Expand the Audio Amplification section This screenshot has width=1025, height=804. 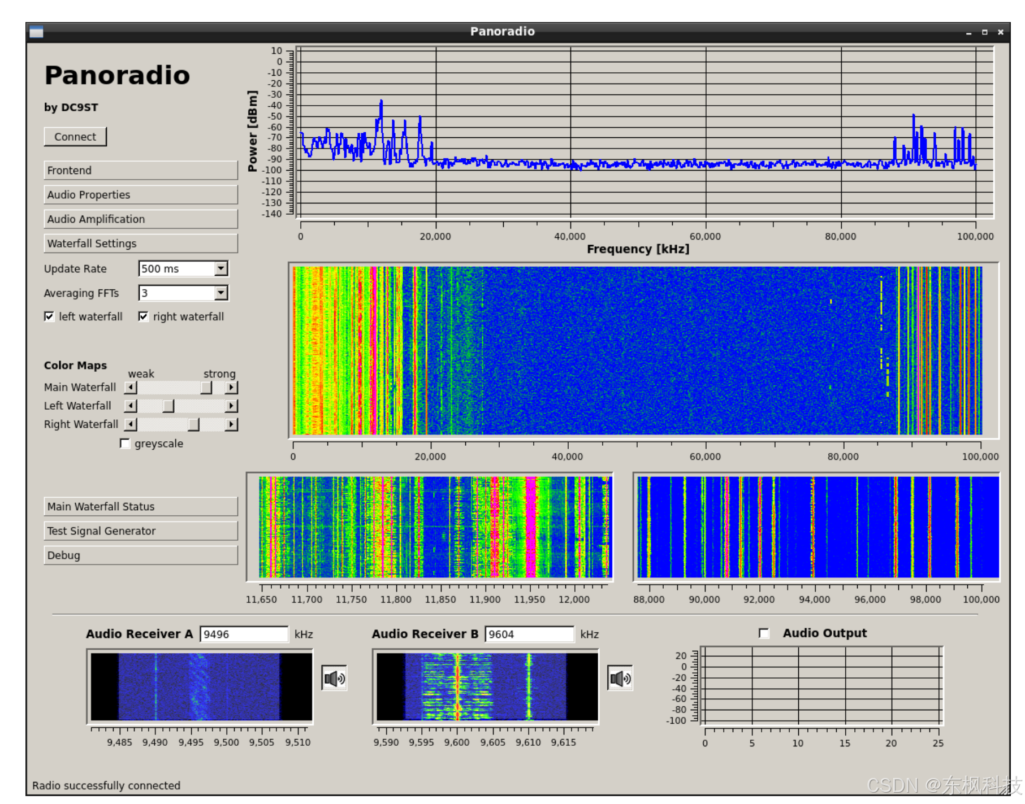pos(141,219)
